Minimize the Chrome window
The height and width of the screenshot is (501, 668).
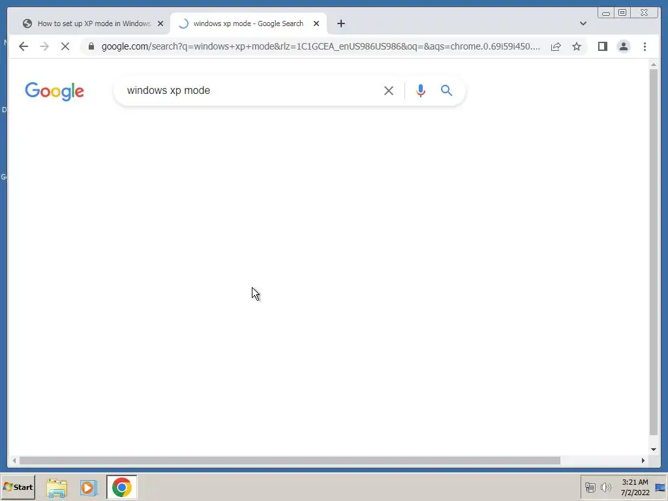coord(606,13)
